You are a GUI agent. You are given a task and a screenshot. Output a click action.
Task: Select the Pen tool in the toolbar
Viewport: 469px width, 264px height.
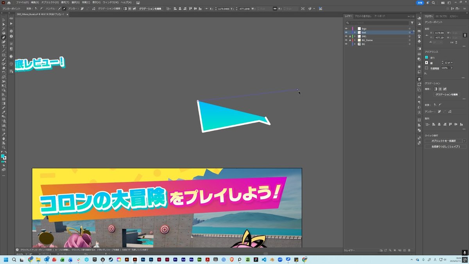(4, 38)
